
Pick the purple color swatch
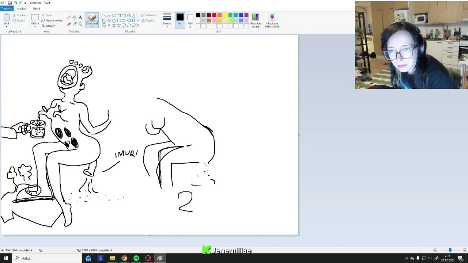(246, 15)
